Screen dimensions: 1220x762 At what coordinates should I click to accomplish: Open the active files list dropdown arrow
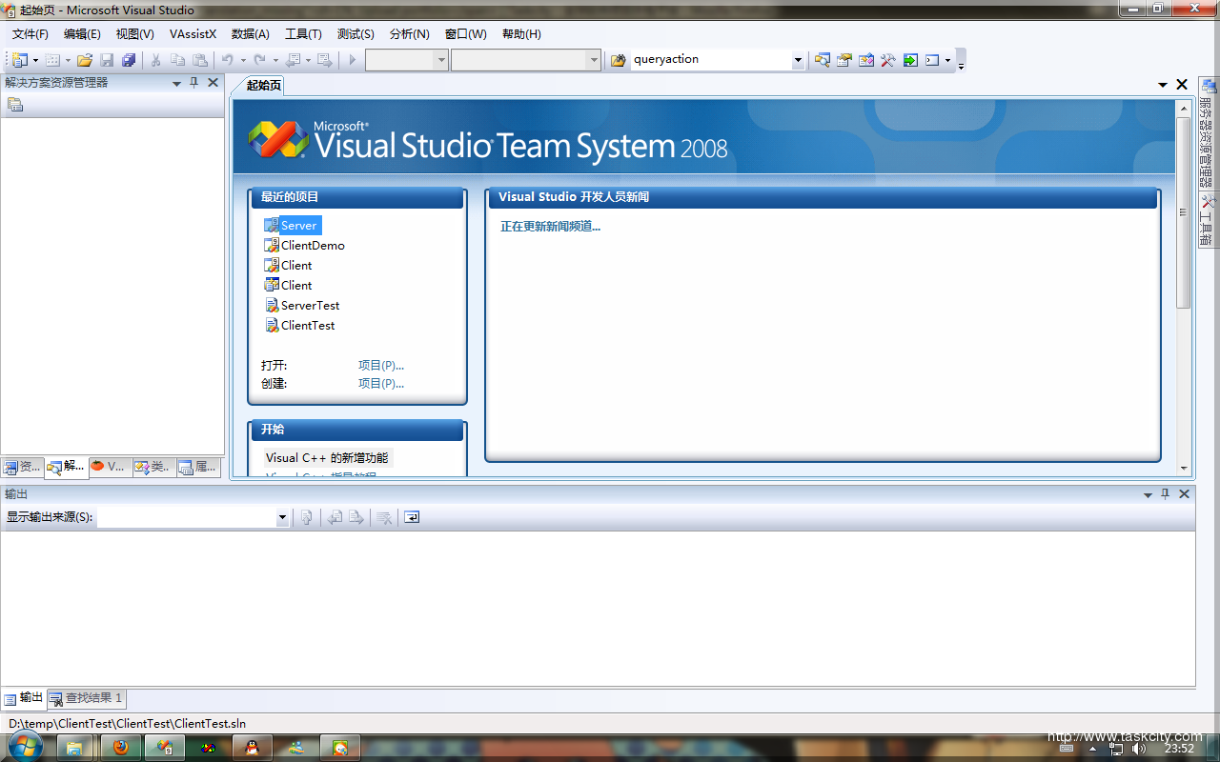(1163, 85)
